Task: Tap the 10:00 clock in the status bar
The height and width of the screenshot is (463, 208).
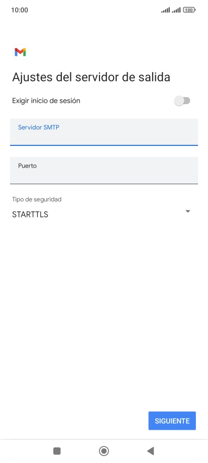Action: point(20,10)
